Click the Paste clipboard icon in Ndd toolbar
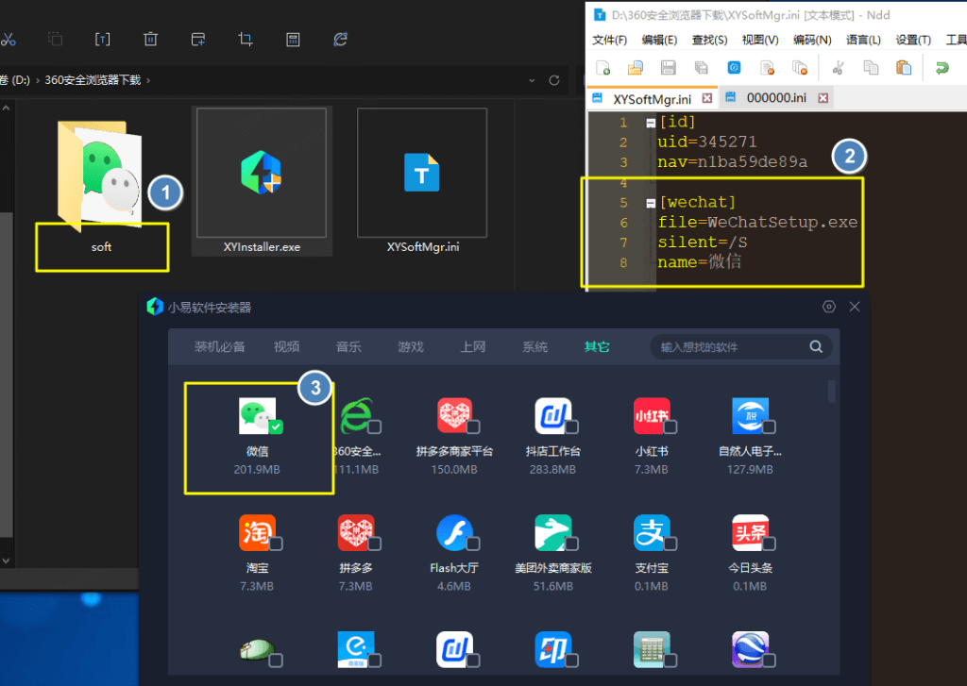967x686 pixels. [904, 68]
